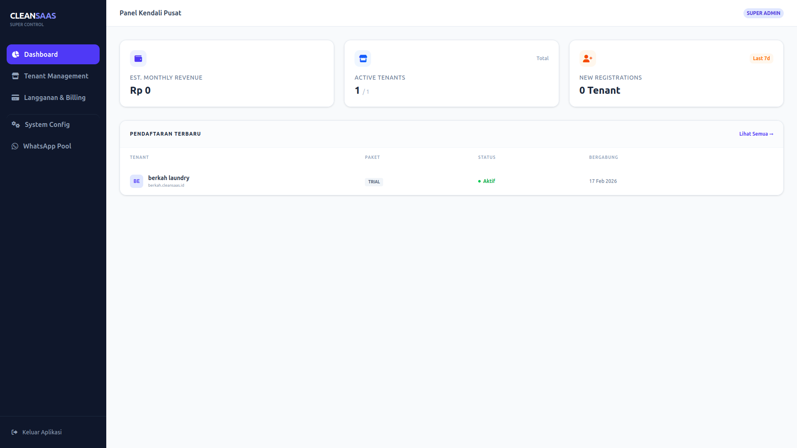Click the BE tenant avatar for berkah laundry
Image resolution: width=797 pixels, height=448 pixels.
point(136,181)
